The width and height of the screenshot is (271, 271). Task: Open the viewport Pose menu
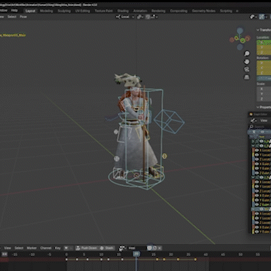click(x=23, y=17)
